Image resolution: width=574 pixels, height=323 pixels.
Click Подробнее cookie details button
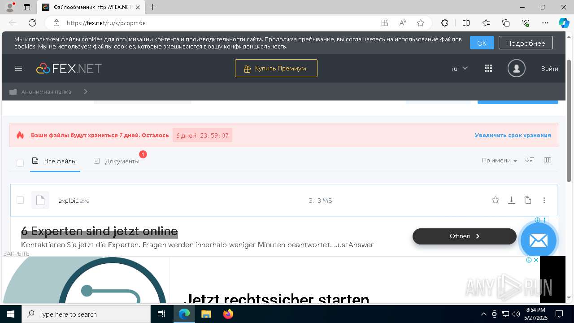[526, 43]
